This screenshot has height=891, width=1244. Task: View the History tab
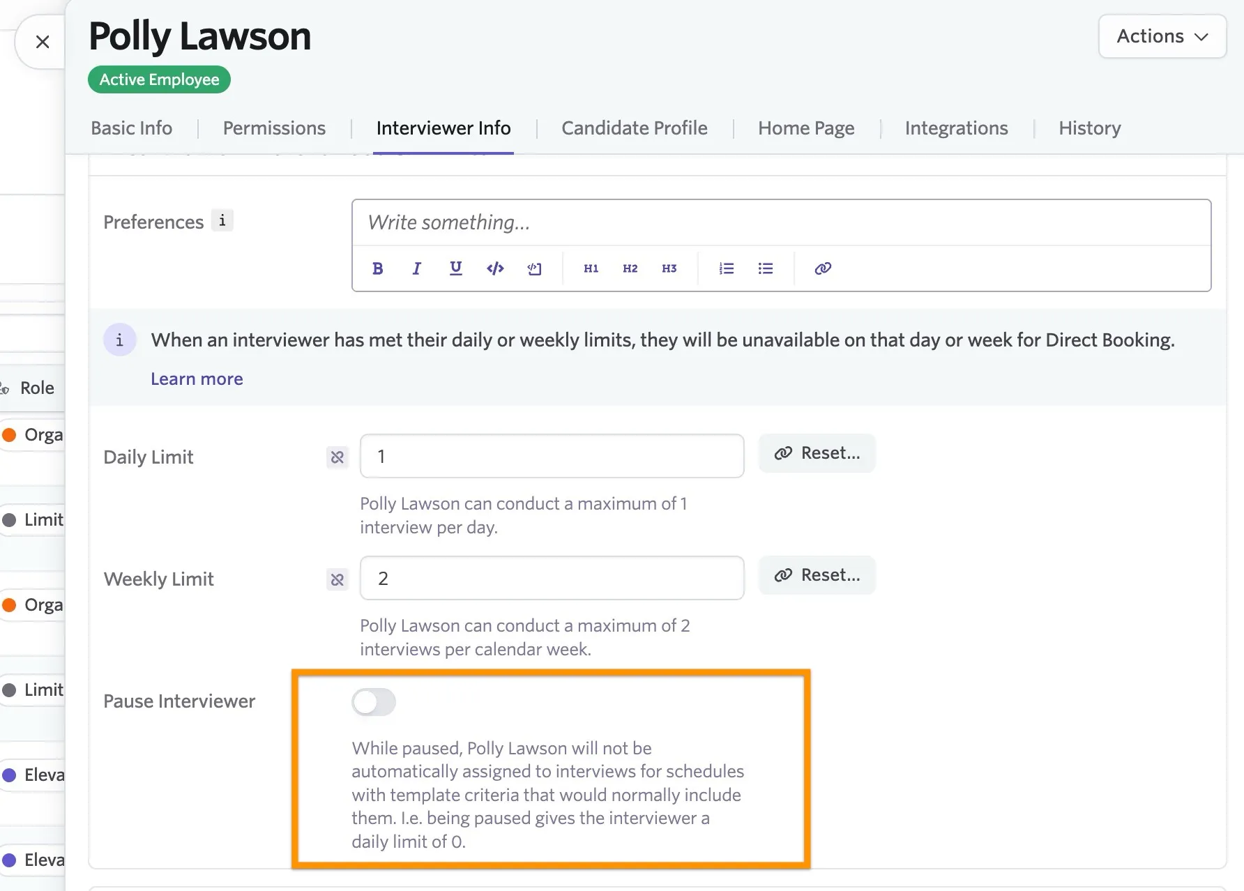[1090, 128]
